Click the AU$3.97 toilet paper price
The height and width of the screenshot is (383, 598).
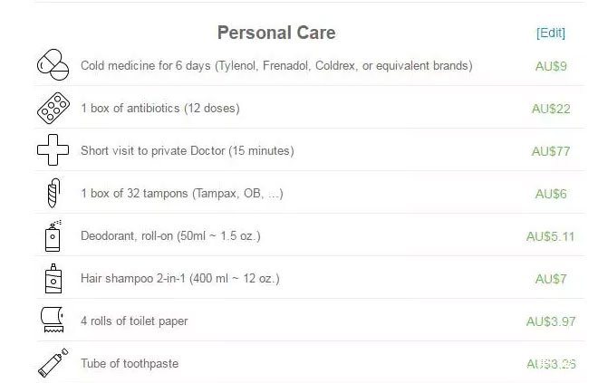(551, 321)
